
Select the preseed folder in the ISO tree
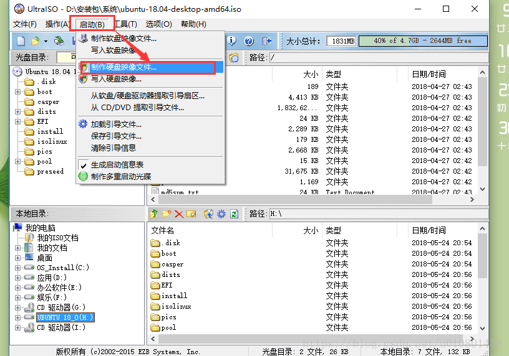tap(51, 171)
